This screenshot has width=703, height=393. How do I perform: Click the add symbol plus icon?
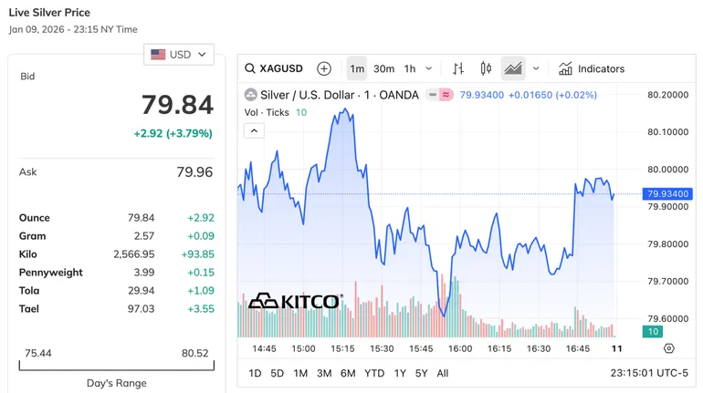click(324, 68)
